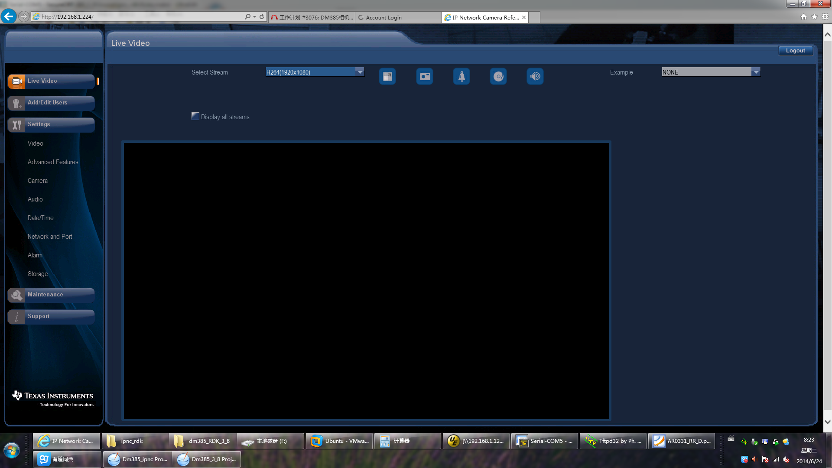The height and width of the screenshot is (468, 832).
Task: Open Ubuntu VMware from the taskbar
Action: [x=340, y=441]
